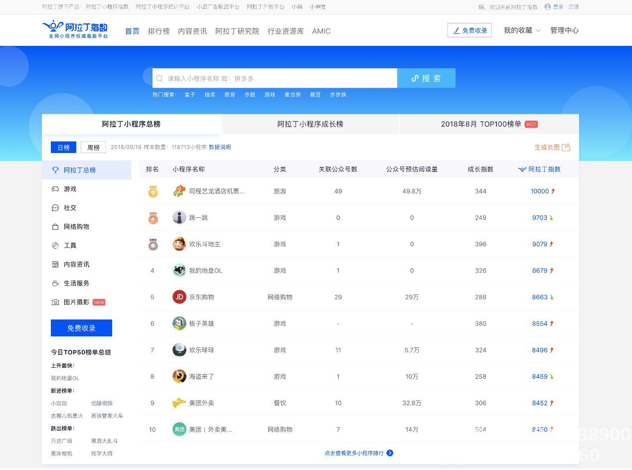Viewport: 632px width, 470px height.
Task: Click the index value 10000 in row 1
Action: [x=540, y=191]
